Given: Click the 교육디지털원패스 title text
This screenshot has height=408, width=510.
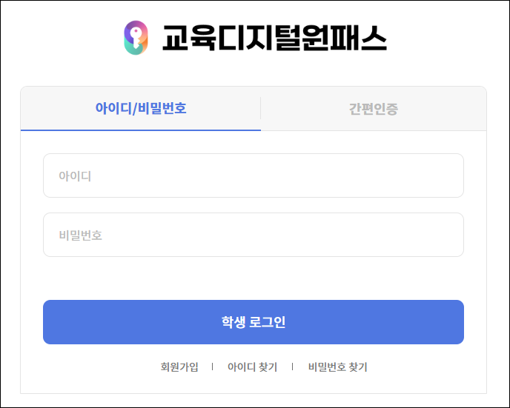Looking at the screenshot, I should [274, 38].
